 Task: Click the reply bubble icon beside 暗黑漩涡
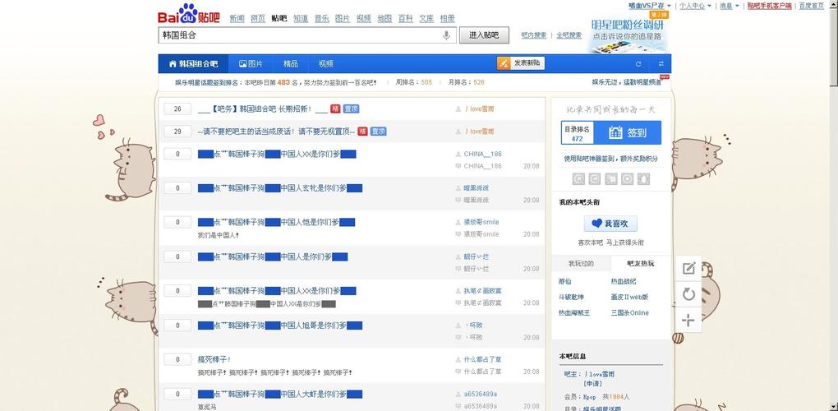click(x=458, y=200)
